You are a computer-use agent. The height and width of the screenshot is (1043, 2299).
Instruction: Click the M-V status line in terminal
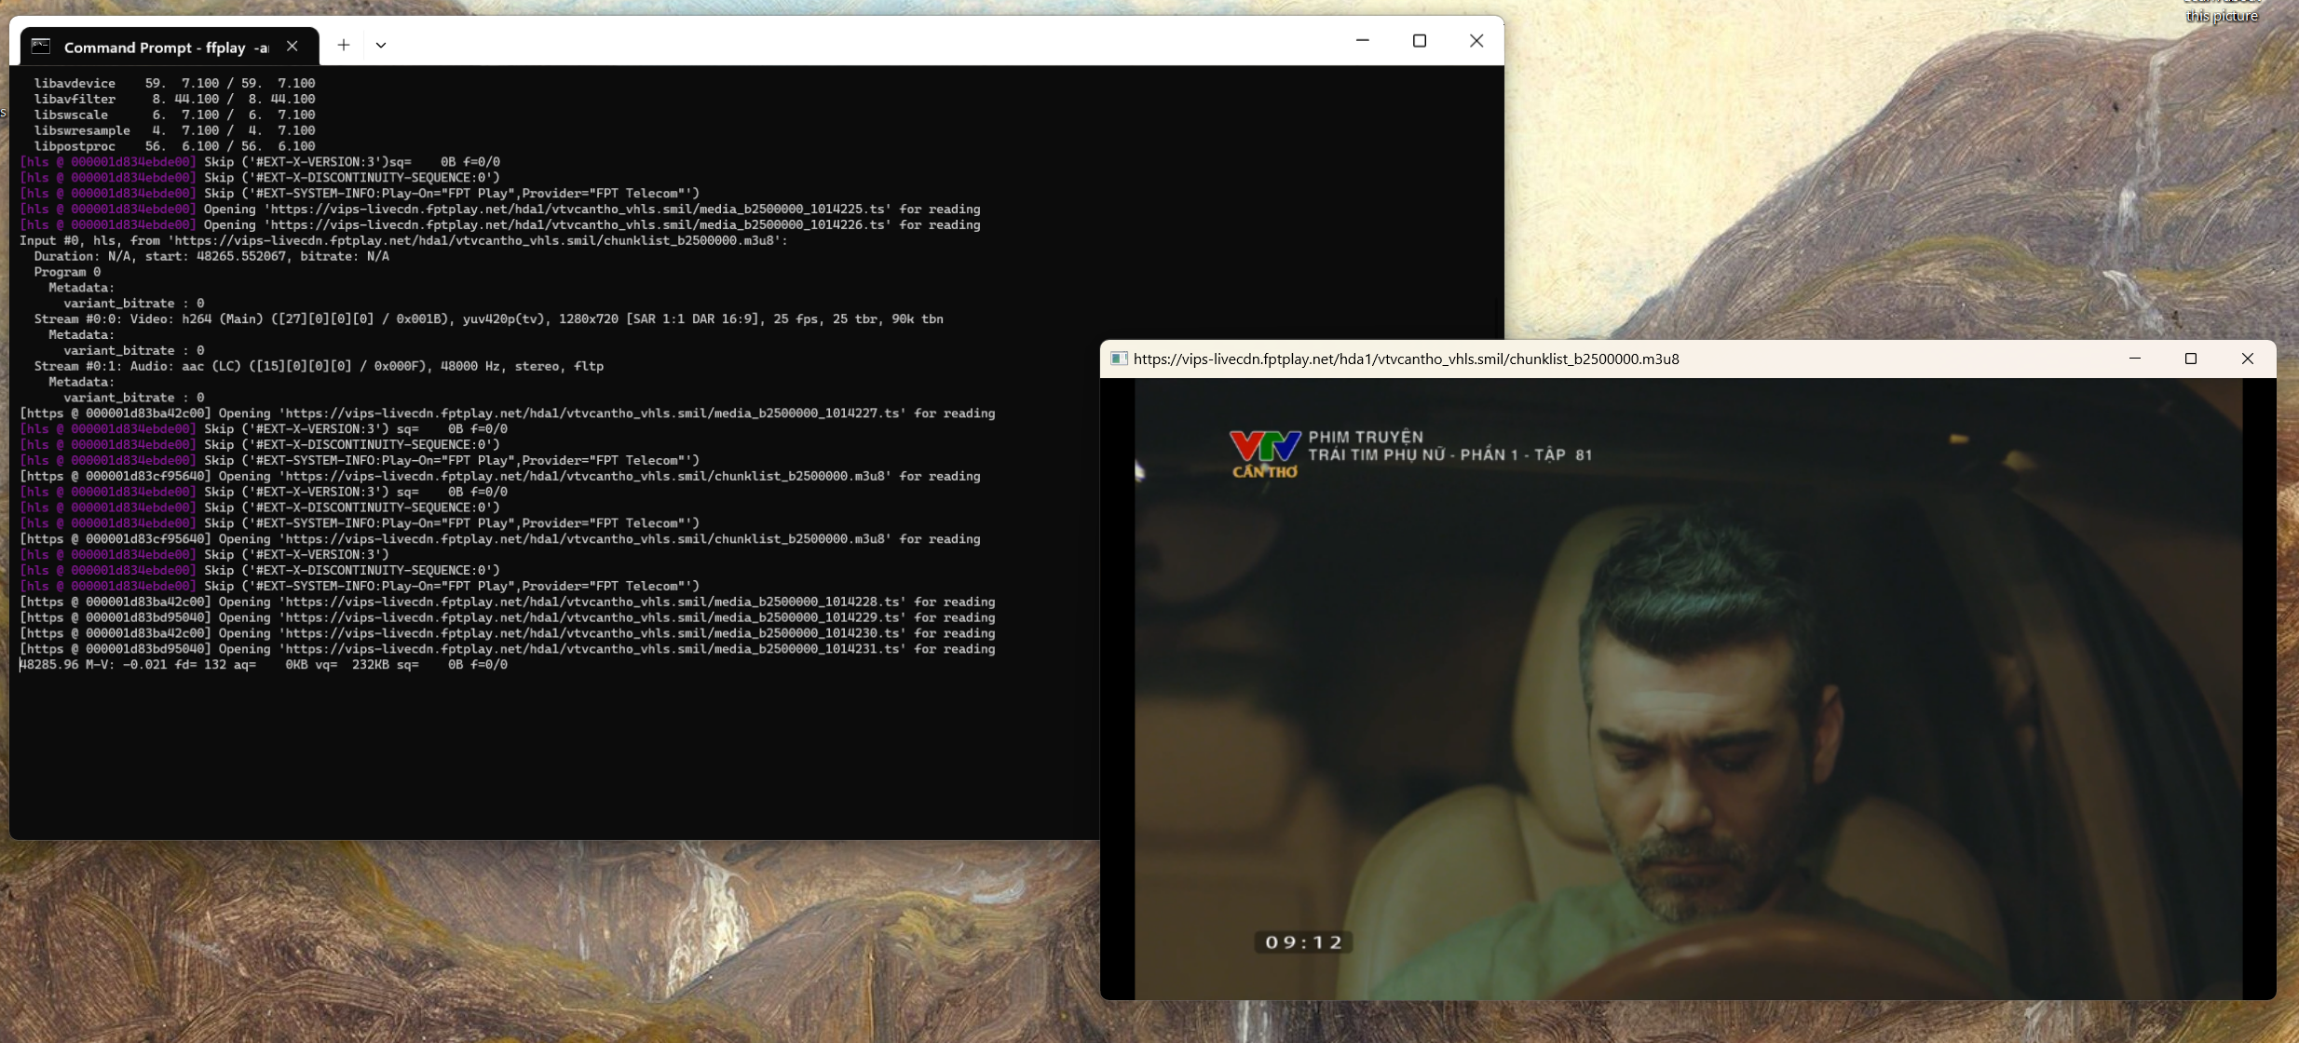click(x=264, y=664)
